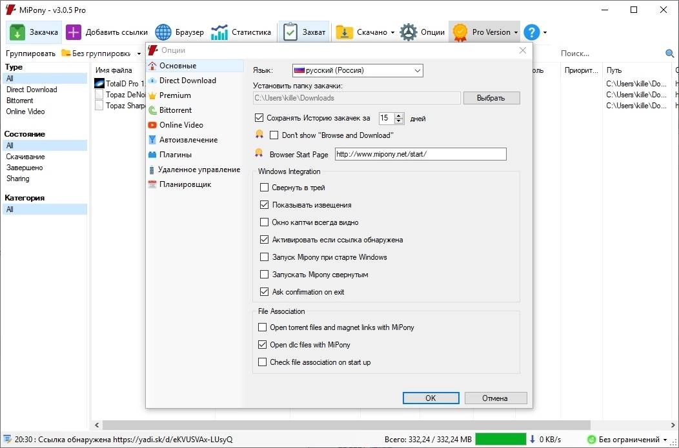Click the Планировщик calendar icon
Viewport: 679px width, 448px height.
click(152, 184)
